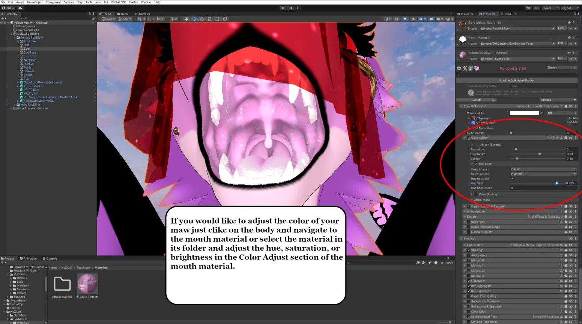Expand the Armature item in Hierarchy
This screenshot has width=582, height=324.
pos(18,41)
